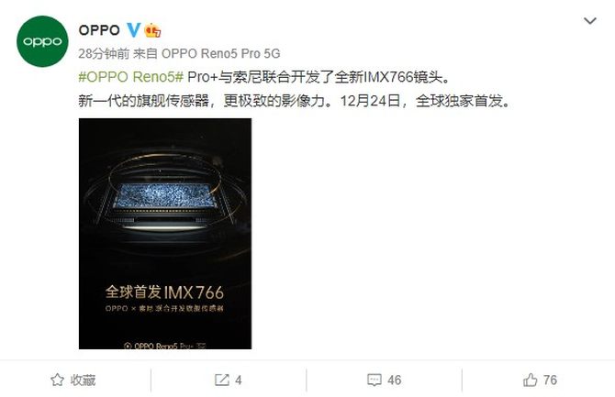This screenshot has height=397, width=615.
Task: Click the 收藏 label
Action: click(83, 380)
